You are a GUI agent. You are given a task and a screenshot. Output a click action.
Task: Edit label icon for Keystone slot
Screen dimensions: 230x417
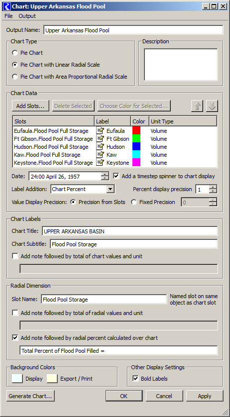click(x=100, y=163)
